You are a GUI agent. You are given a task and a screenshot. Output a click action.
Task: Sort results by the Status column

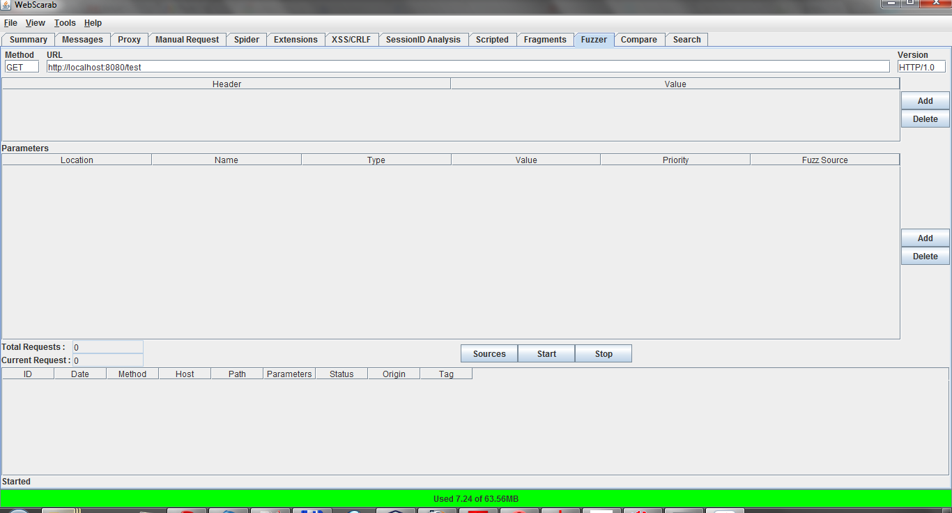click(x=341, y=374)
